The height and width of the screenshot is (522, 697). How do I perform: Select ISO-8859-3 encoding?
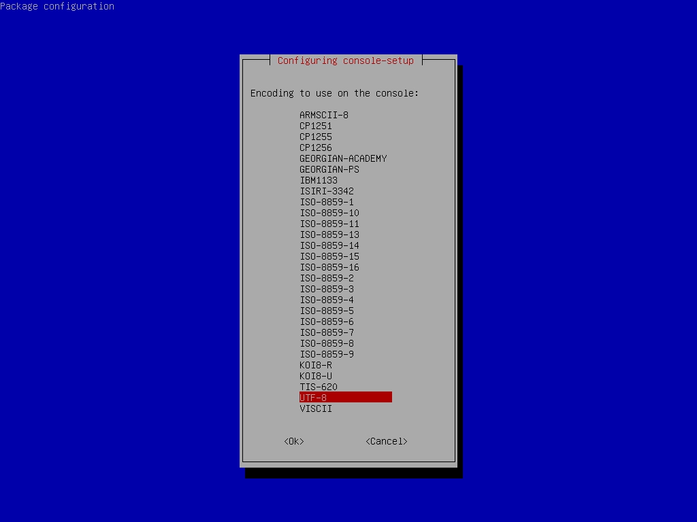[x=327, y=289]
